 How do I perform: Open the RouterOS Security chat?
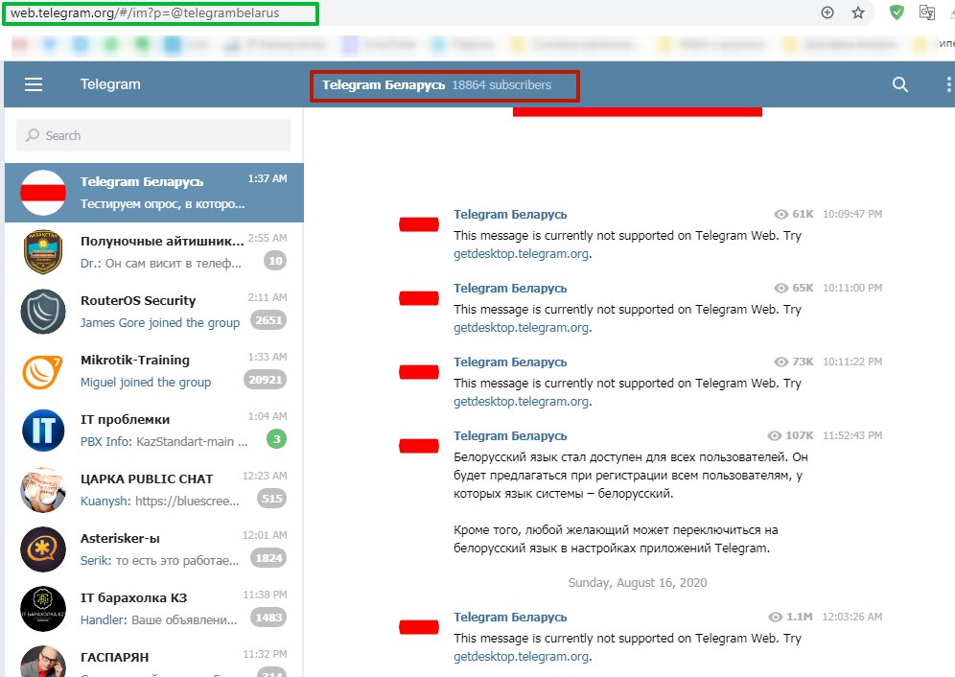[154, 312]
